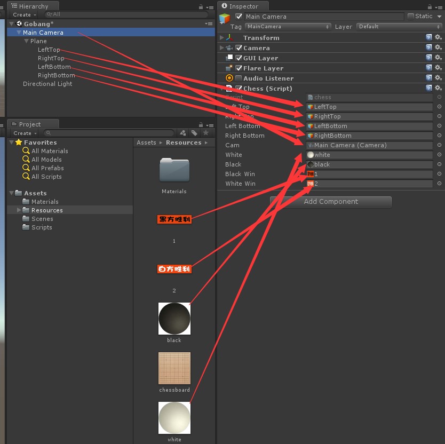Click the Project panel lock icon

click(201, 125)
